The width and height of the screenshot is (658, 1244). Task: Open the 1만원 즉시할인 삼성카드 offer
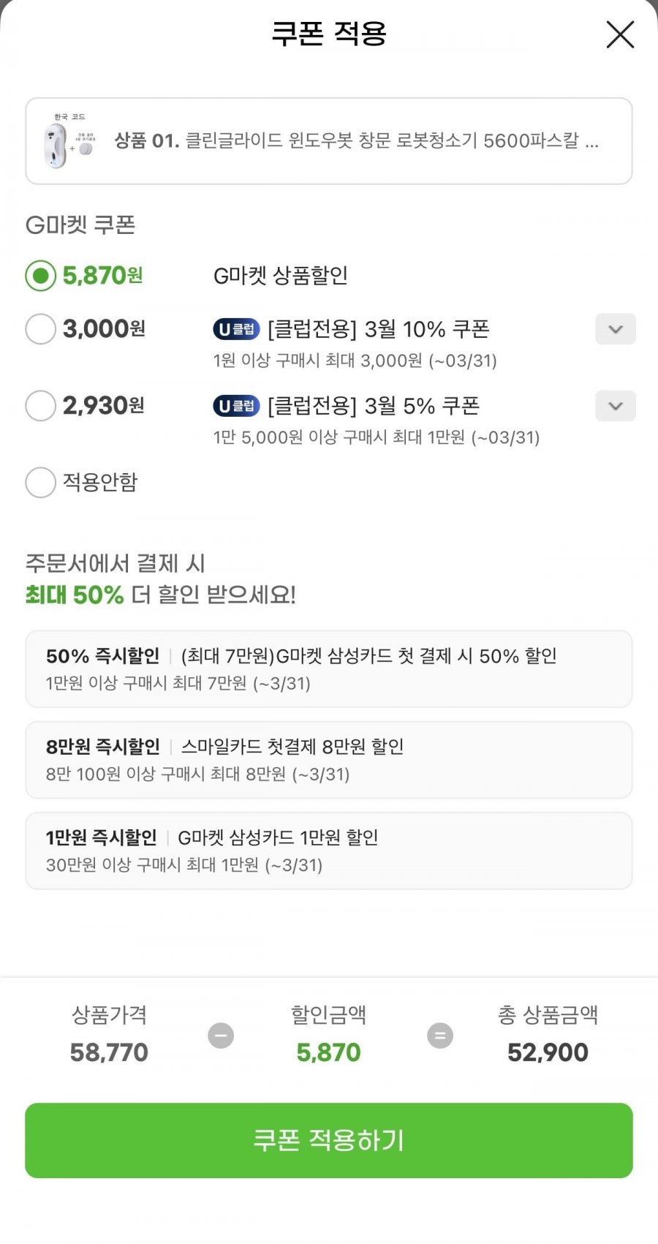click(x=329, y=851)
